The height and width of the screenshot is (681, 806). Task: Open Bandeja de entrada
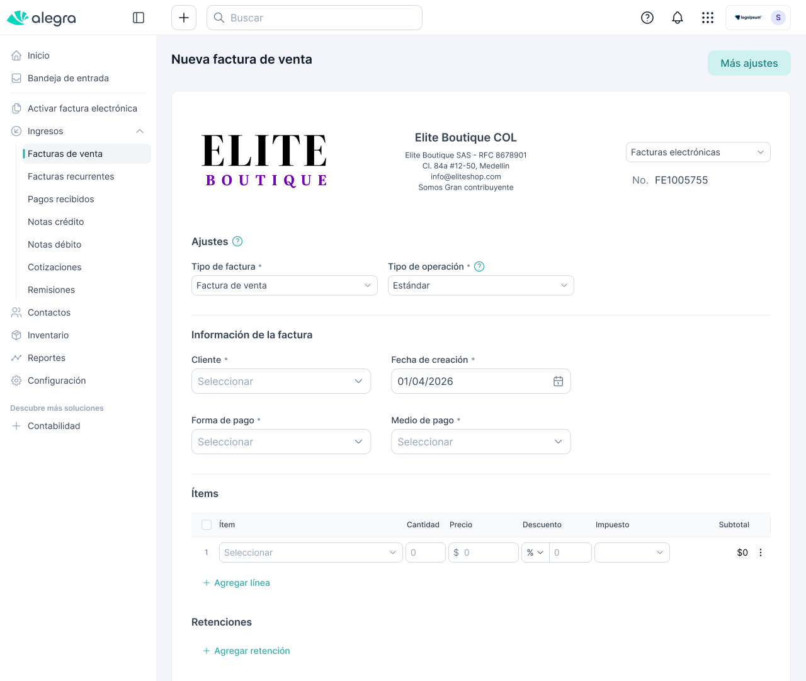pos(78,78)
